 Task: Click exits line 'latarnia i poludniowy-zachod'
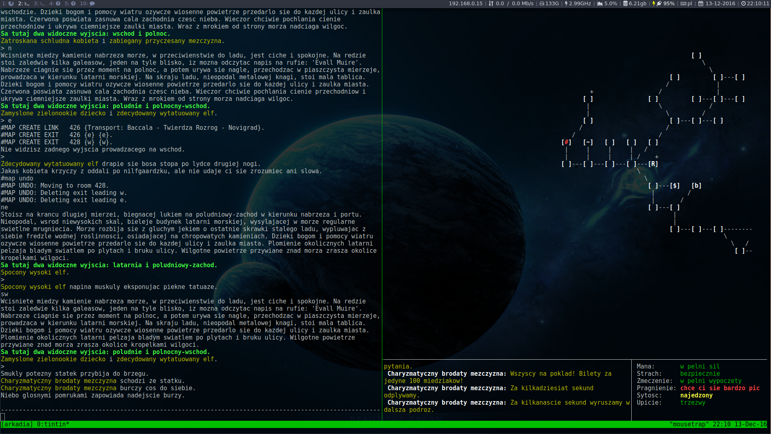pos(109,265)
